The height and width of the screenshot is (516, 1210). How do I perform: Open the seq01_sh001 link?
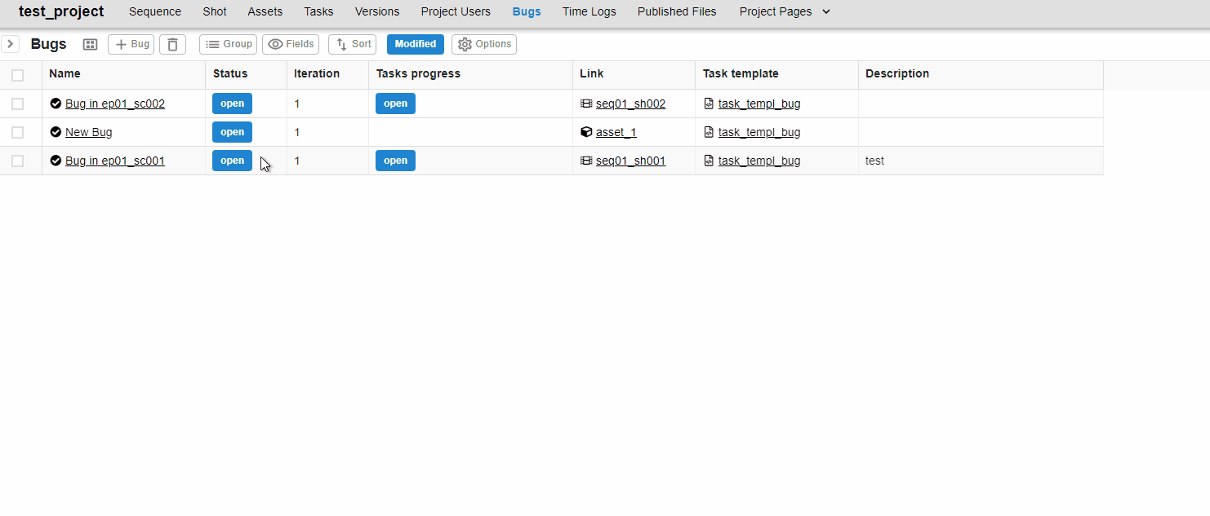[630, 161]
